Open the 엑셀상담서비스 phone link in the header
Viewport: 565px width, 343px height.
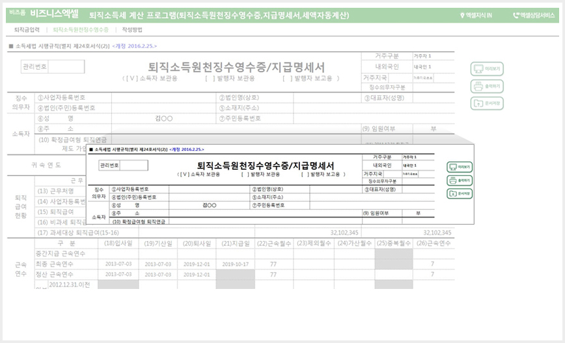click(534, 15)
